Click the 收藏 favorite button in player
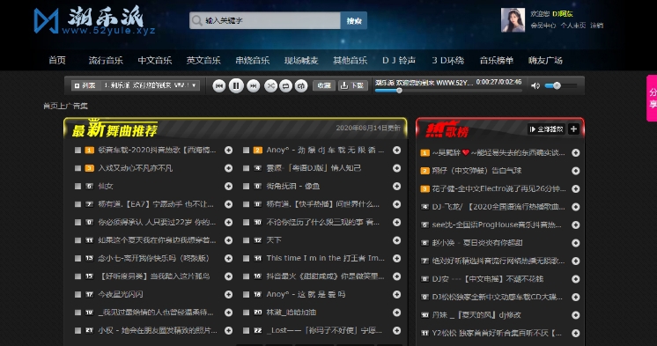This screenshot has width=657, height=346. [323, 86]
